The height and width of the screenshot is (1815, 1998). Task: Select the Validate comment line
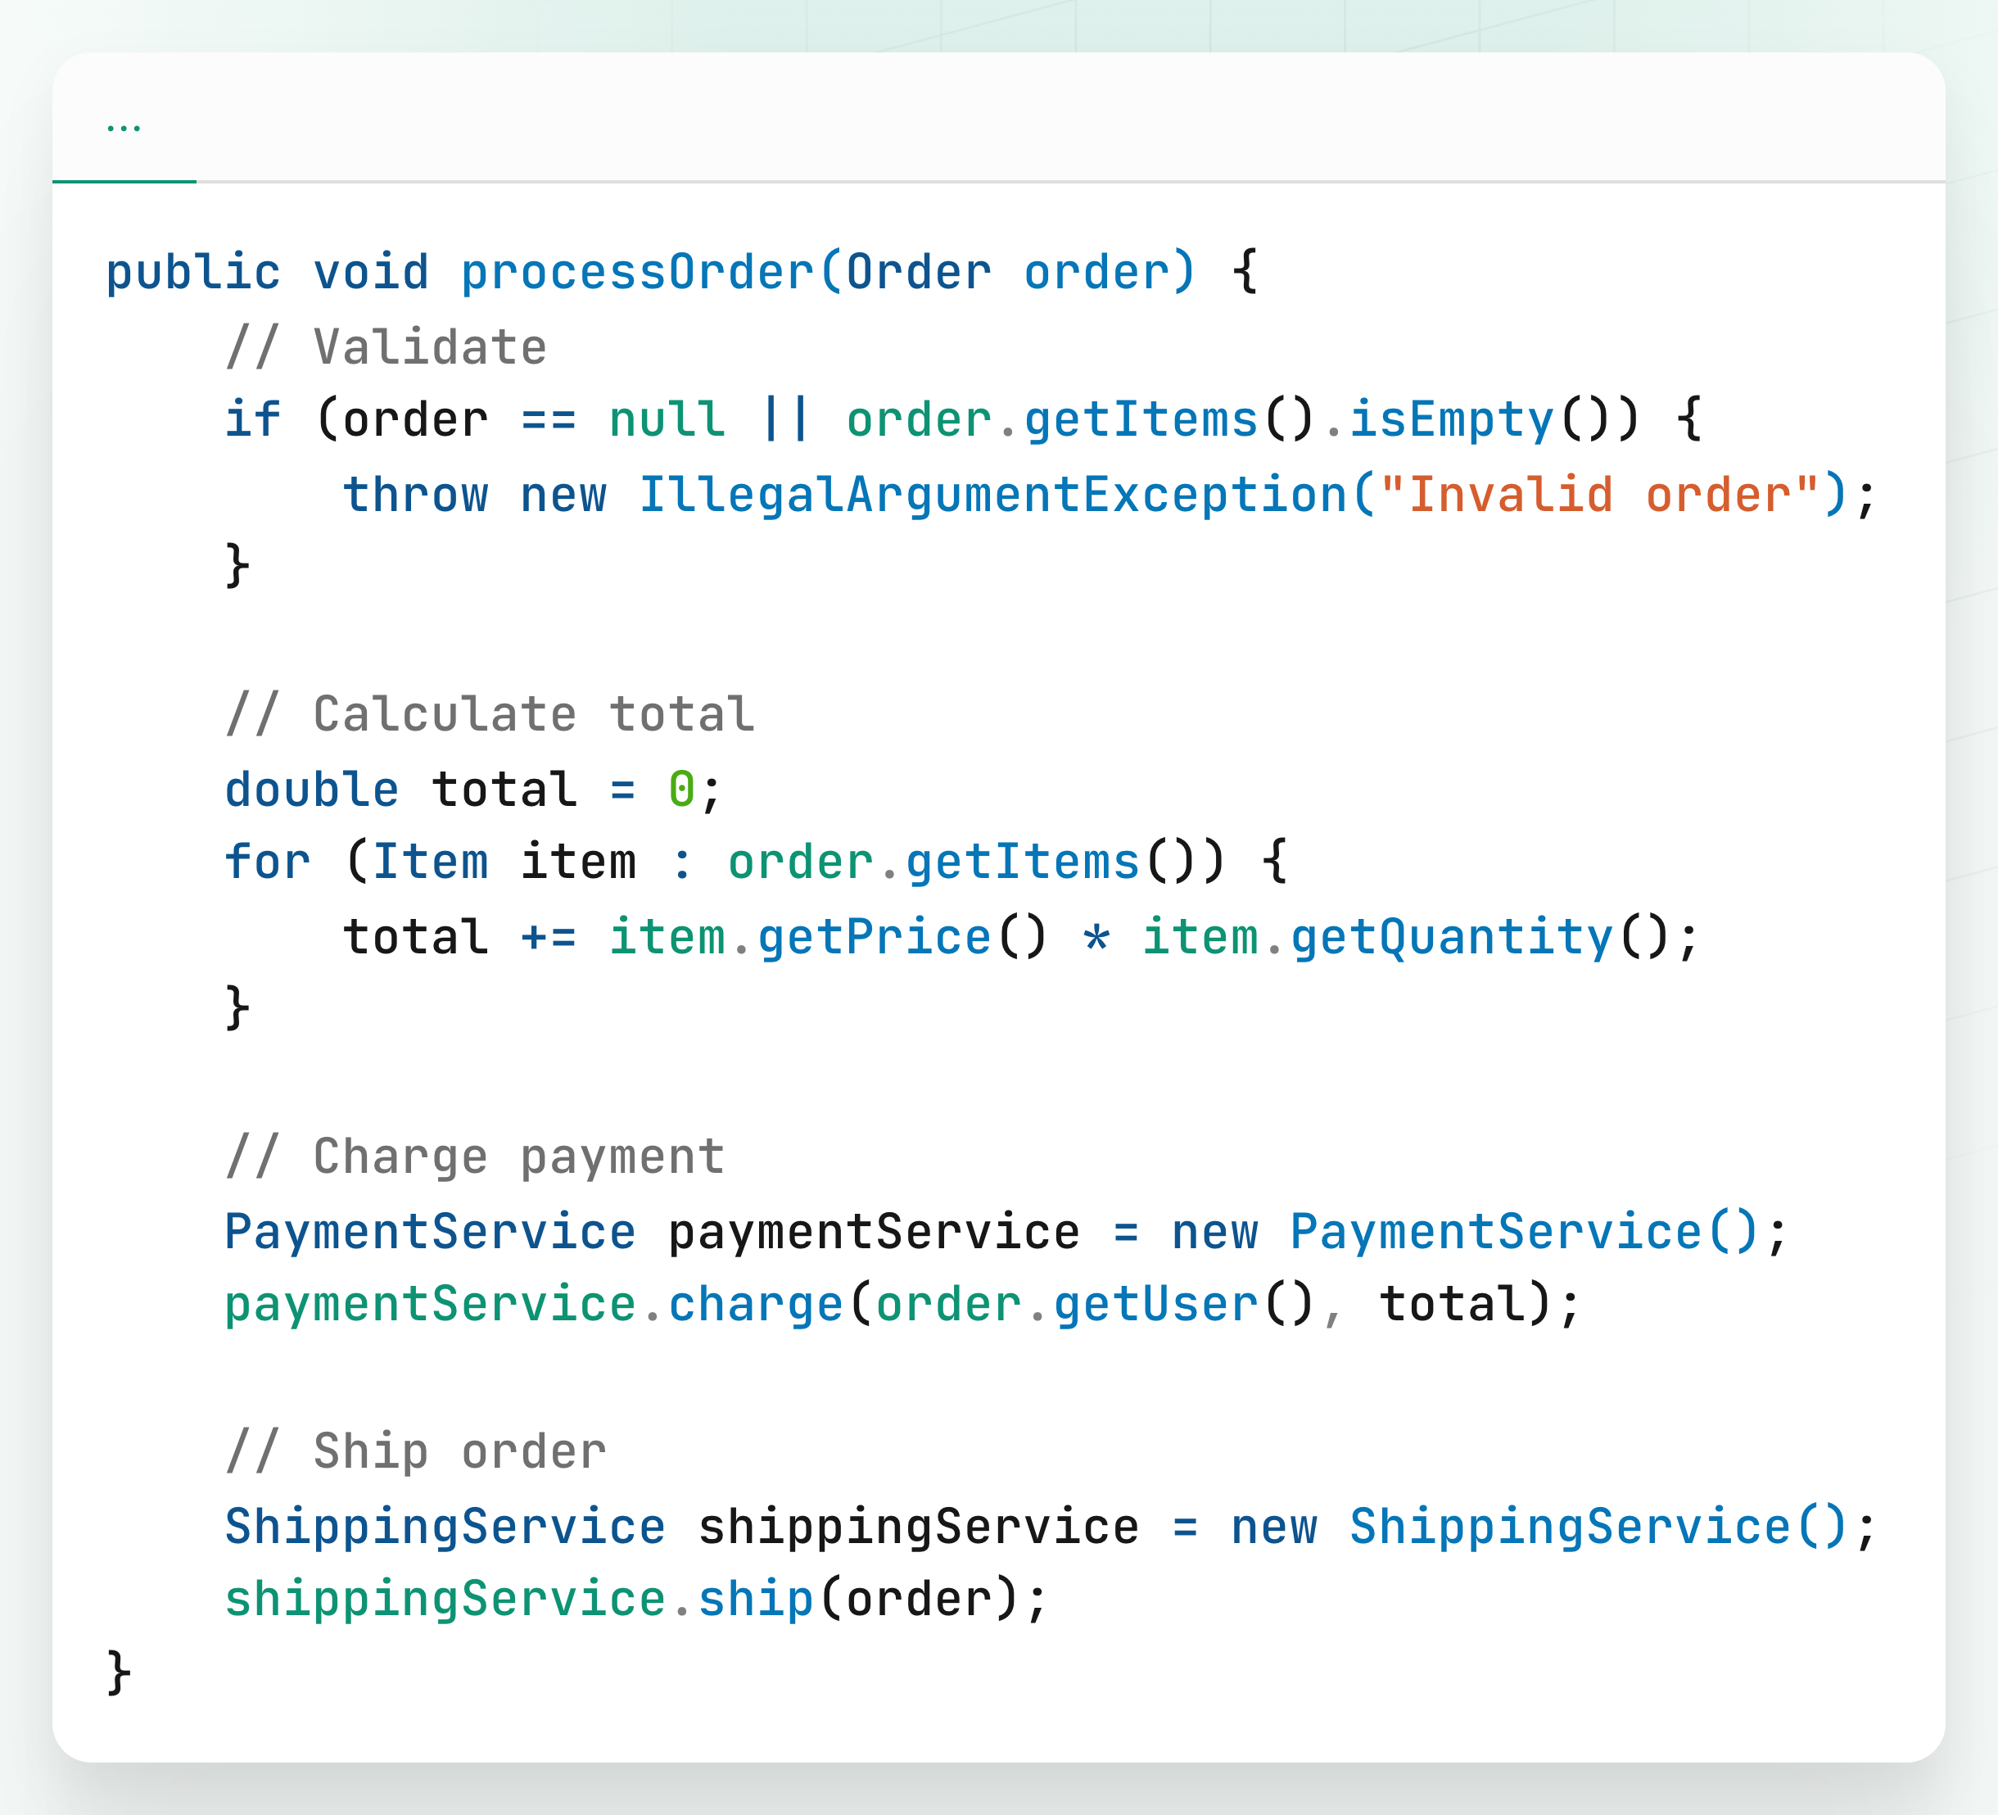coord(386,344)
